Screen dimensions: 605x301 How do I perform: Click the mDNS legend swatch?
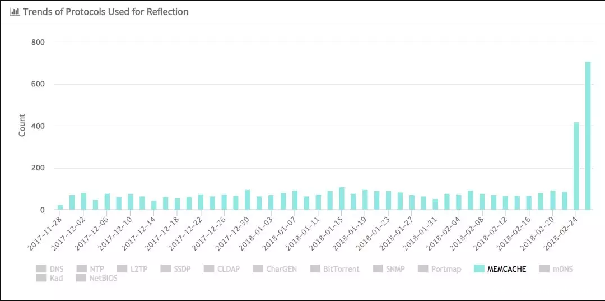point(544,269)
